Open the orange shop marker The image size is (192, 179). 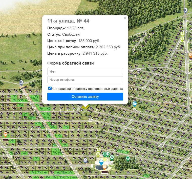[x=5, y=134]
